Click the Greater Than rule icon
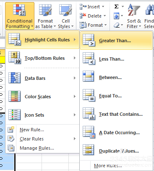The height and width of the screenshot is (171, 154). (89, 41)
